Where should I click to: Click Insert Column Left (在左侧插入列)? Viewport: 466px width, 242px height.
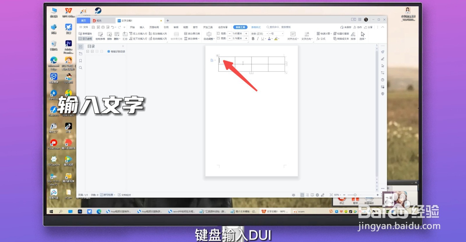pyautogui.click(x=158, y=33)
